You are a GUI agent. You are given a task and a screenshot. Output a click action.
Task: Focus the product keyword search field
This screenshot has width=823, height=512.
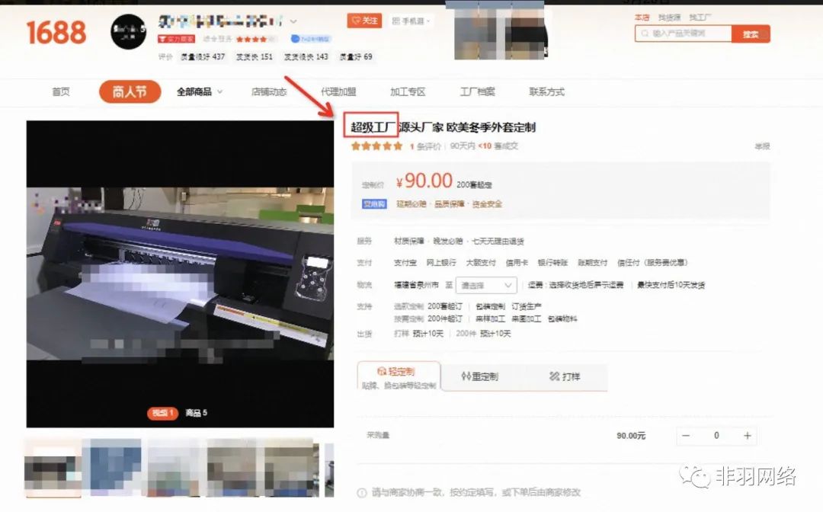coord(683,34)
